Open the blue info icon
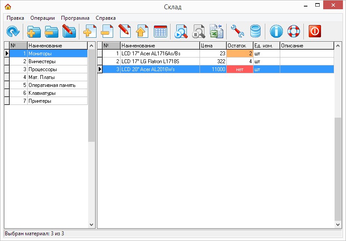This screenshot has height=241, width=346. click(276, 31)
